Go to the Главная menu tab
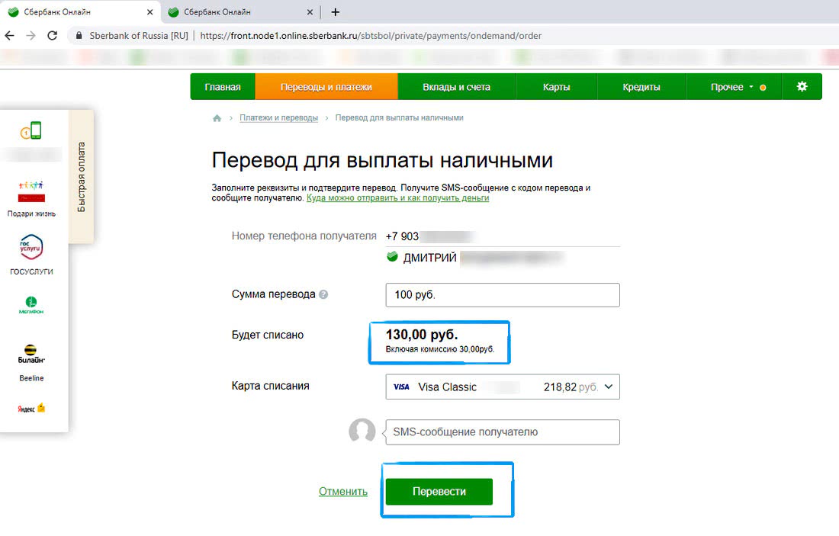Image resolution: width=839 pixels, height=536 pixels. point(223,87)
